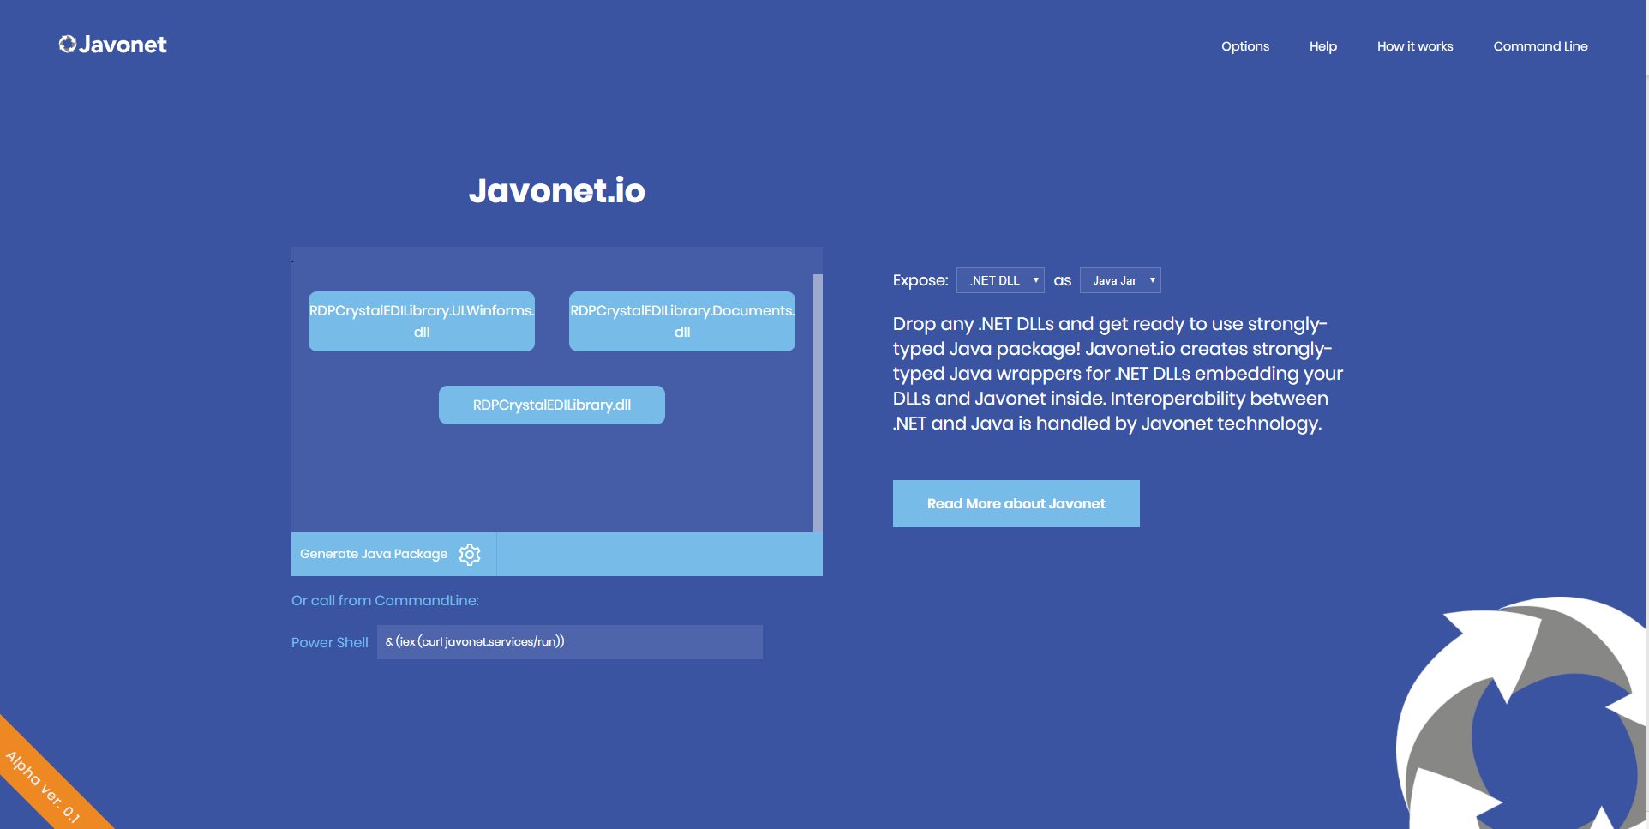Open the gear settings icon beside Generate Java Package

pos(470,555)
